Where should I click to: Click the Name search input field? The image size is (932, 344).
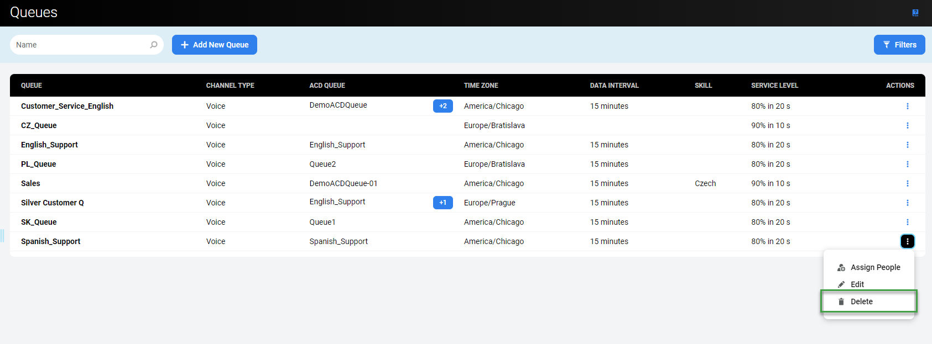pyautogui.click(x=80, y=45)
